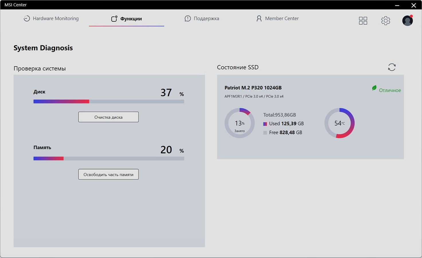Click the Total:953,86GB text
Image resolution: width=422 pixels, height=258 pixels.
(x=280, y=115)
